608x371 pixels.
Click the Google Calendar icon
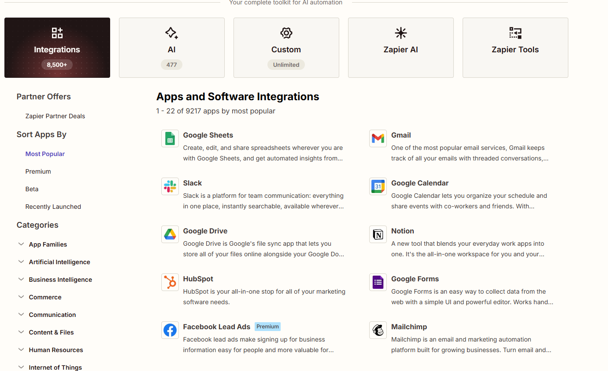coord(378,186)
